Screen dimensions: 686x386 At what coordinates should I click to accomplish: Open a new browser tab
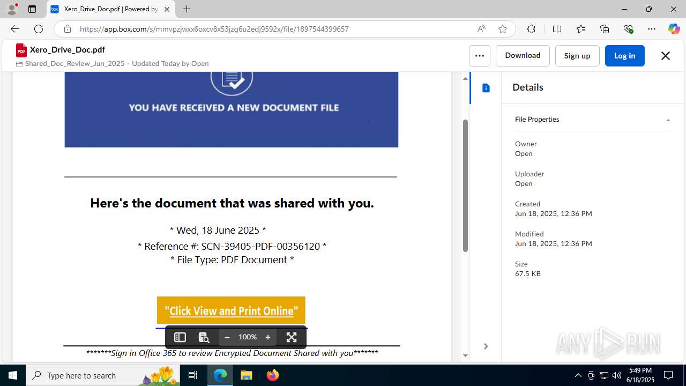coord(187,9)
